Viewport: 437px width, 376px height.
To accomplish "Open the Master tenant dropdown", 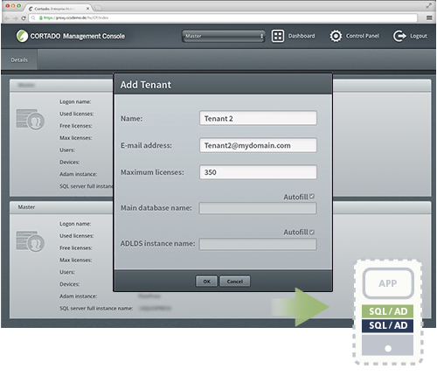I will (224, 36).
